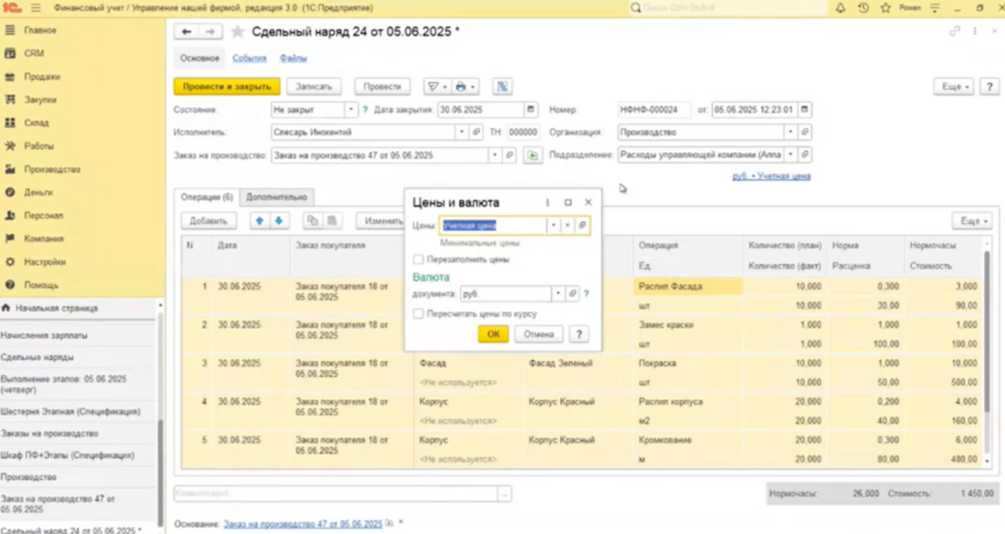Open Деньги section in sidebar
This screenshot has width=1005, height=534.
pyautogui.click(x=38, y=193)
